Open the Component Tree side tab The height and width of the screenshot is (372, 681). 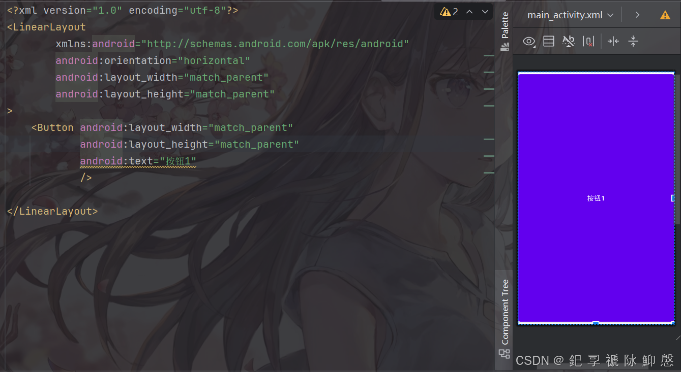pyautogui.click(x=505, y=319)
